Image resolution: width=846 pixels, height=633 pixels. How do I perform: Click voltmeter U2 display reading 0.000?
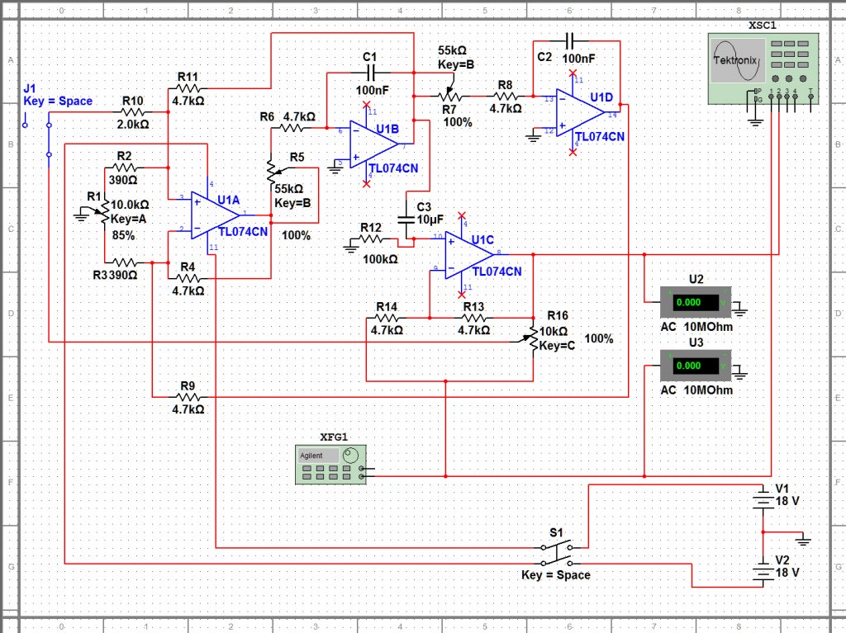click(696, 303)
